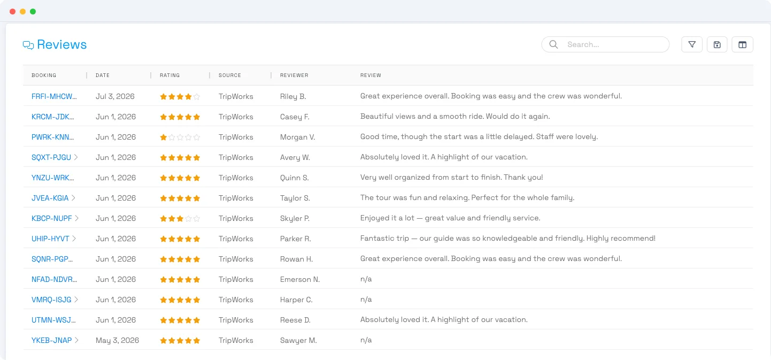Open booking link NFAD-NDVR
This screenshot has height=360, width=771.
click(x=54, y=279)
